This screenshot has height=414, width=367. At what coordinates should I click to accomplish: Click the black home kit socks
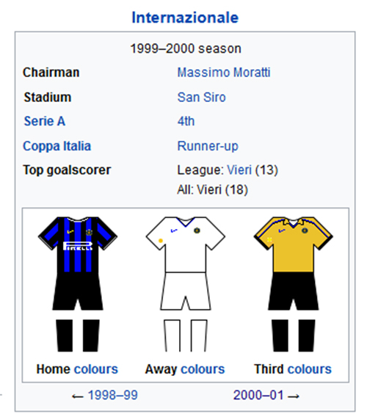coord(78,335)
